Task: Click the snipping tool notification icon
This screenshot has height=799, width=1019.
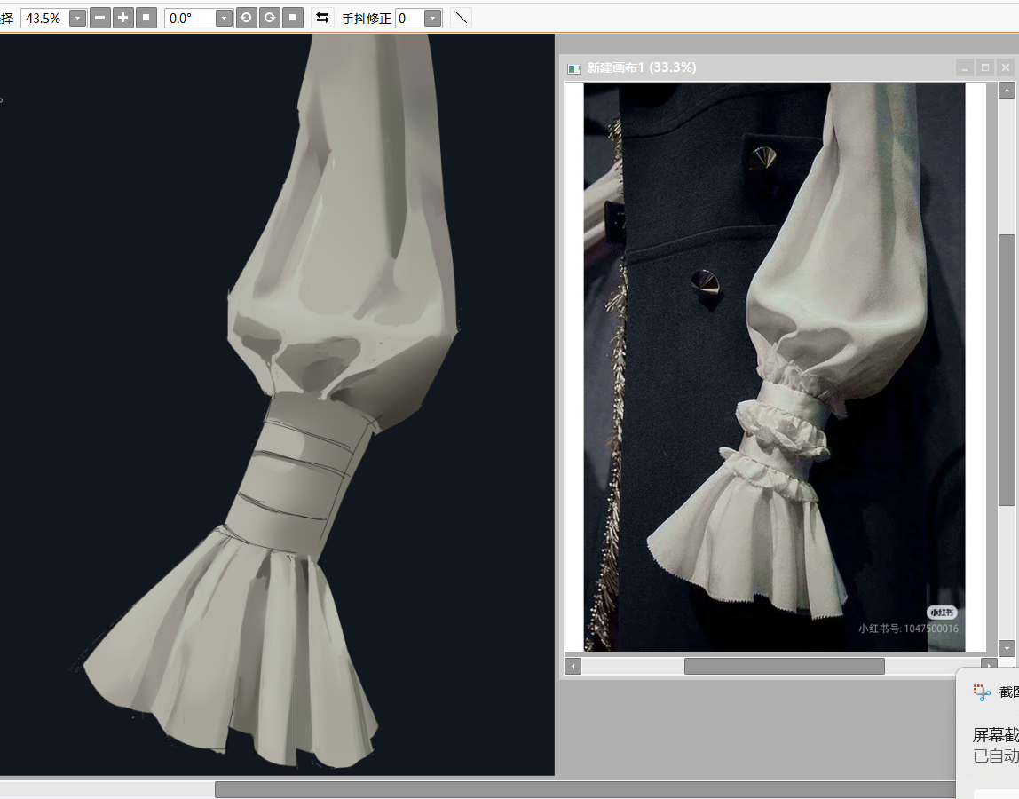Action: coord(982,692)
